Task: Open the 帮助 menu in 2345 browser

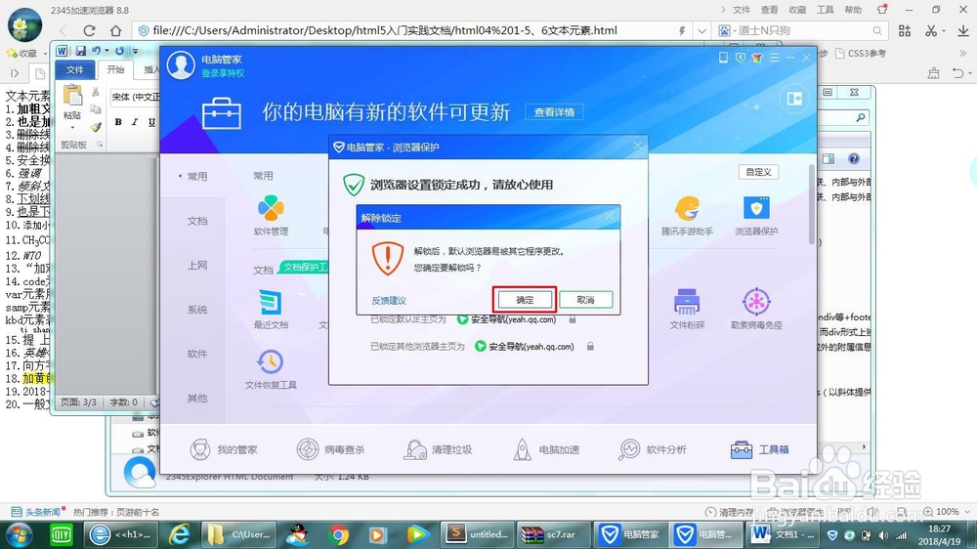Action: click(853, 10)
